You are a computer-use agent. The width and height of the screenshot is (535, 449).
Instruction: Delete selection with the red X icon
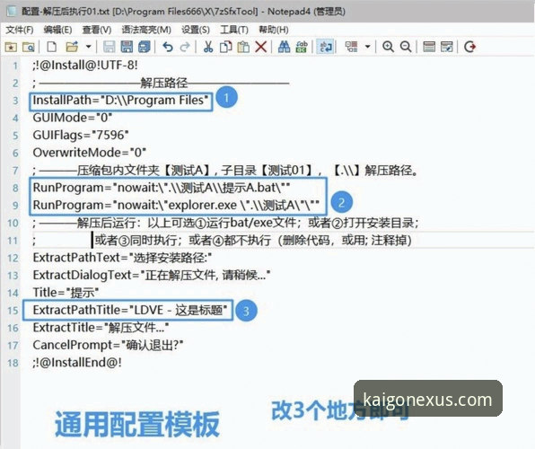pyautogui.click(x=261, y=47)
